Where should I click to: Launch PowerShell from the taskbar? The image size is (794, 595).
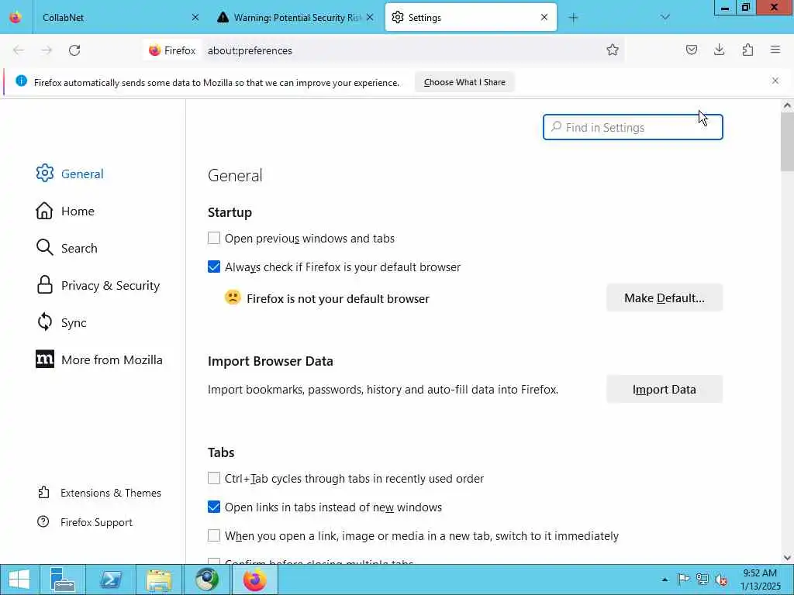(x=110, y=580)
